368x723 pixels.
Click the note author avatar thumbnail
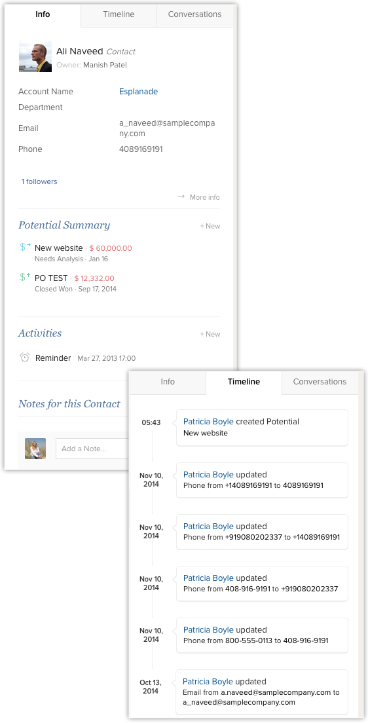35,448
